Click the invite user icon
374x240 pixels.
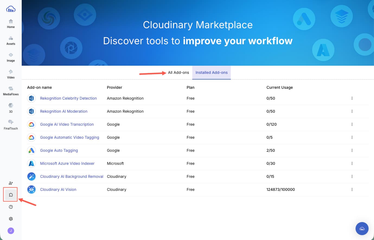(x=11, y=183)
